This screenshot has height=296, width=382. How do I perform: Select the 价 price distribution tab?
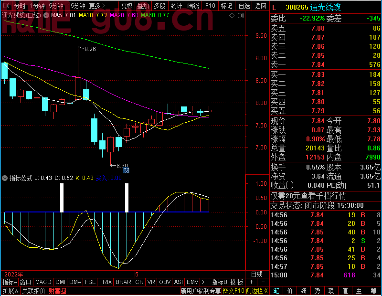coord(290,291)
